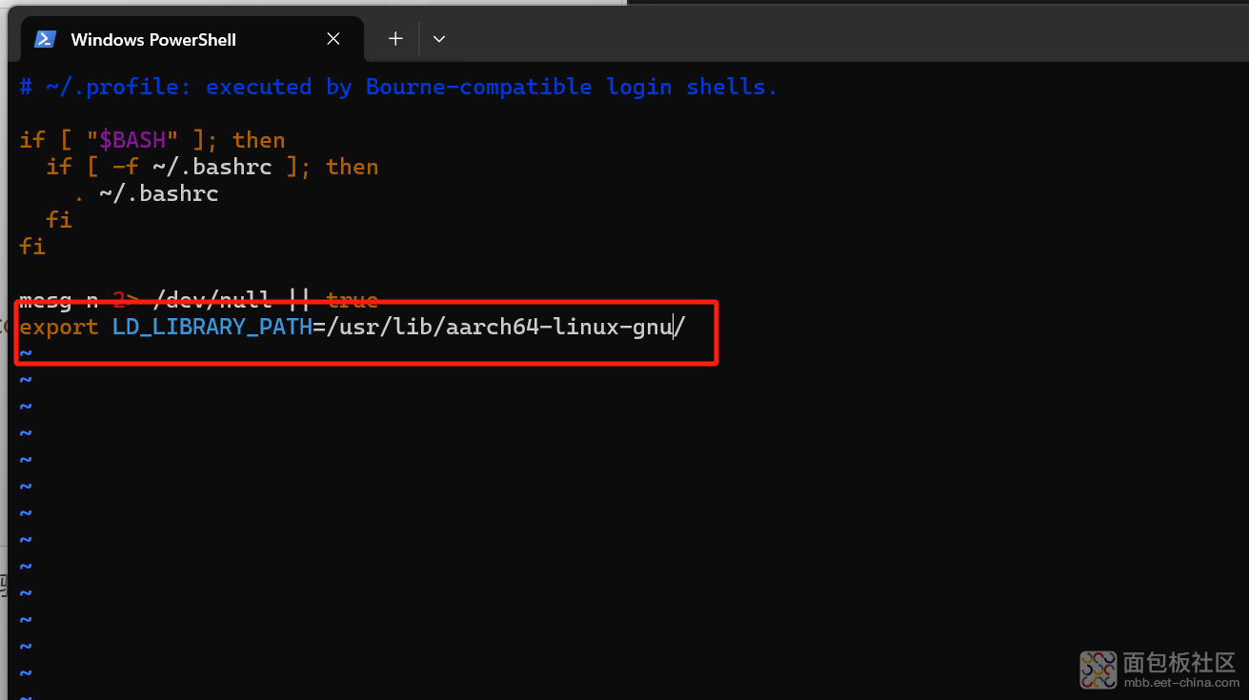The image size is (1249, 700).
Task: Click LD_LIBRARY_PATH variable name
Action: [212, 327]
